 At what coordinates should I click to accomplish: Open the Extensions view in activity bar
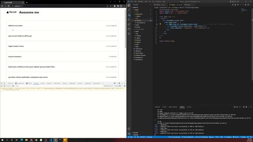(x=129, y=24)
